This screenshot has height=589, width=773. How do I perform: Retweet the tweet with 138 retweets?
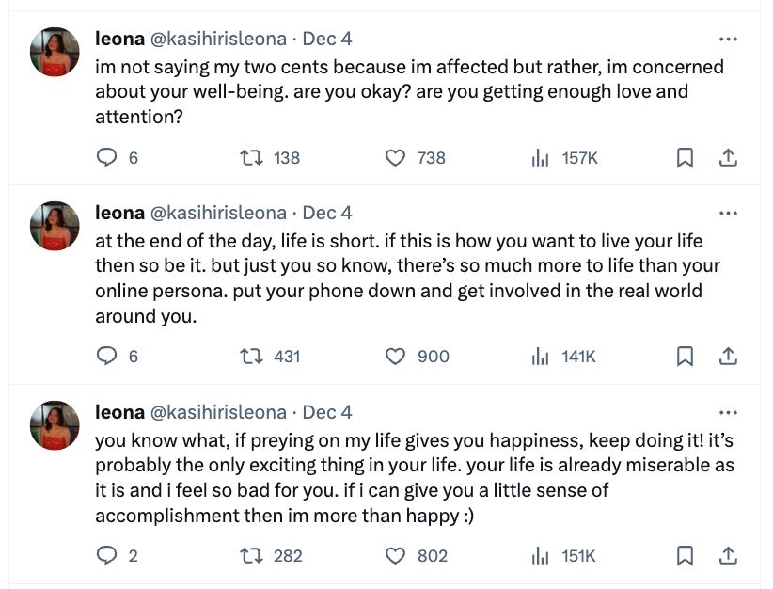(x=251, y=158)
